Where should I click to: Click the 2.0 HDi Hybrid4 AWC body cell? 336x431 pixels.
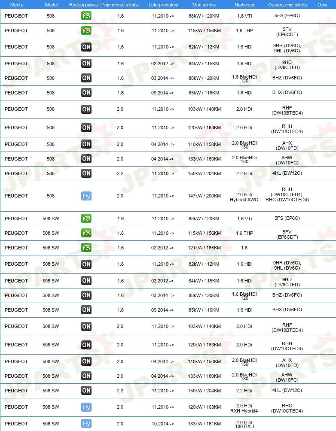[x=244, y=197]
